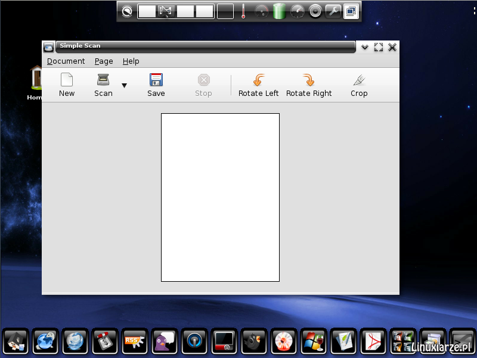Screen dimensions: 477x358
Task: Click the battery monitor in top panel
Action: (279, 11)
